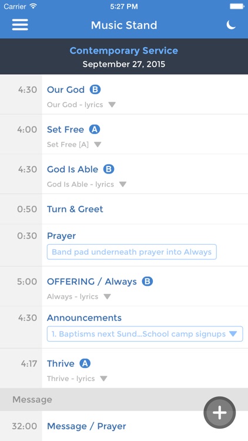Click the Band pad underneath prayer note

132,252
